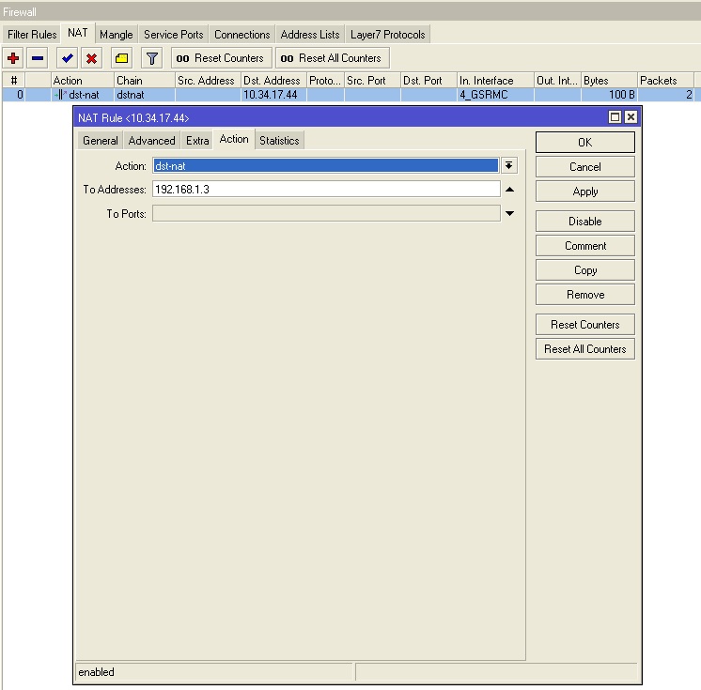Click Reset All Counters in Firewall toolbar
This screenshot has height=690, width=701.
[332, 58]
